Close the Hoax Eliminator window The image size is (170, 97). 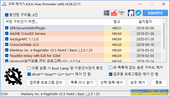point(164,4)
